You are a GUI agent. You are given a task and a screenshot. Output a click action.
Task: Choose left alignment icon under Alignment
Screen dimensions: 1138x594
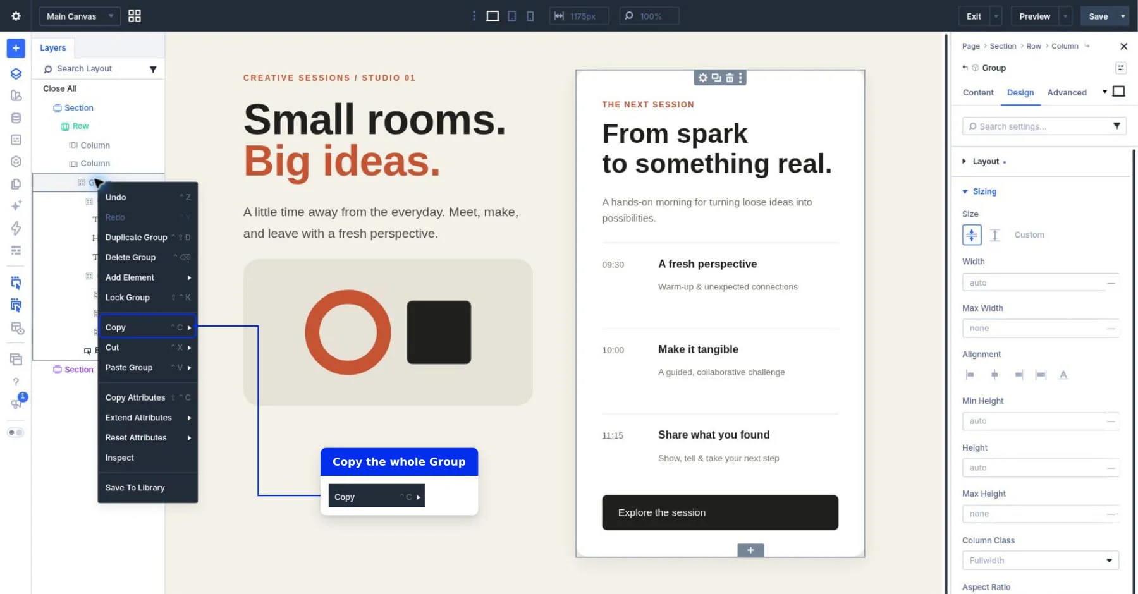(x=970, y=375)
